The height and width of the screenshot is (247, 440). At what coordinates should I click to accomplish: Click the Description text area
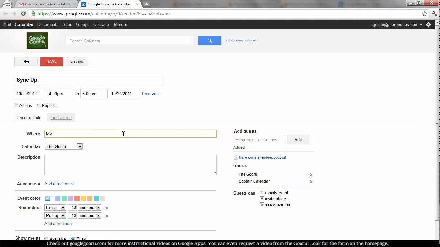(130, 165)
